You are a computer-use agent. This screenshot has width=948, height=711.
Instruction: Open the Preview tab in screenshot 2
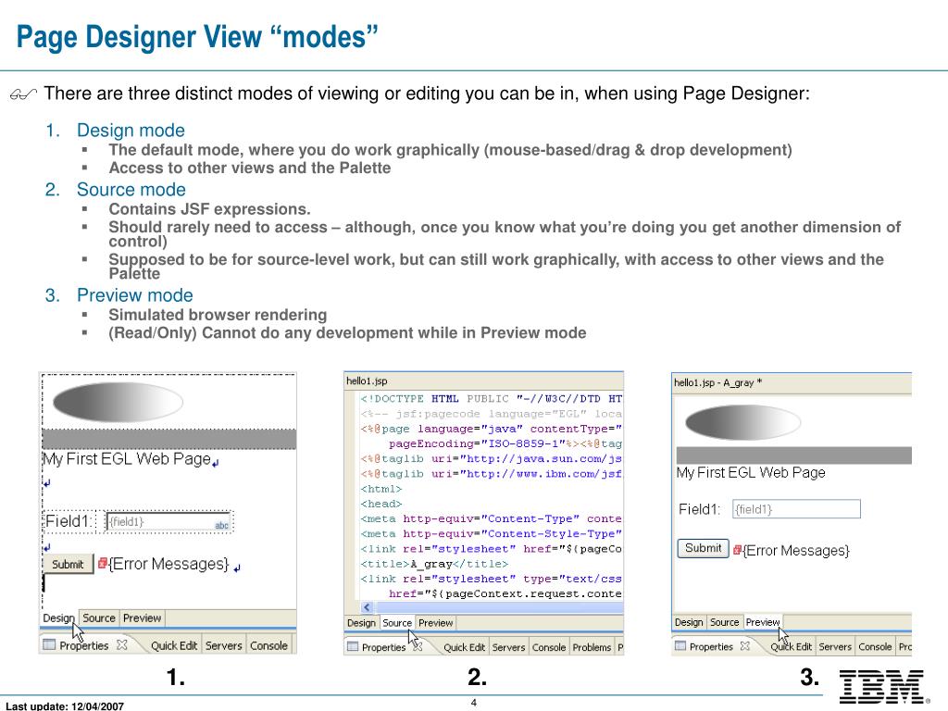point(435,623)
